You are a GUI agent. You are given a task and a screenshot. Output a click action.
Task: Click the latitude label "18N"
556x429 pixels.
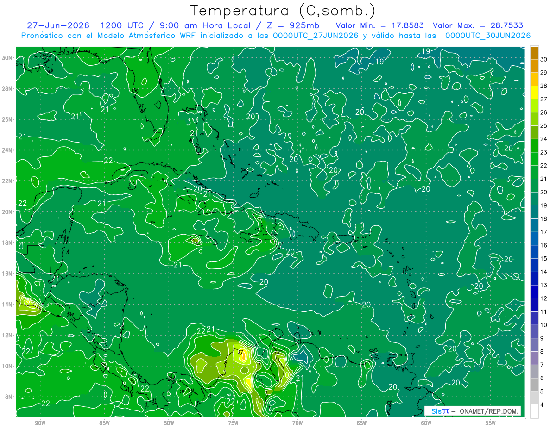(8, 242)
